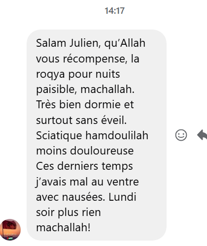Click the 'roqya pour nuits' line
This screenshot has width=207, height=246.
pyautogui.click(x=78, y=74)
